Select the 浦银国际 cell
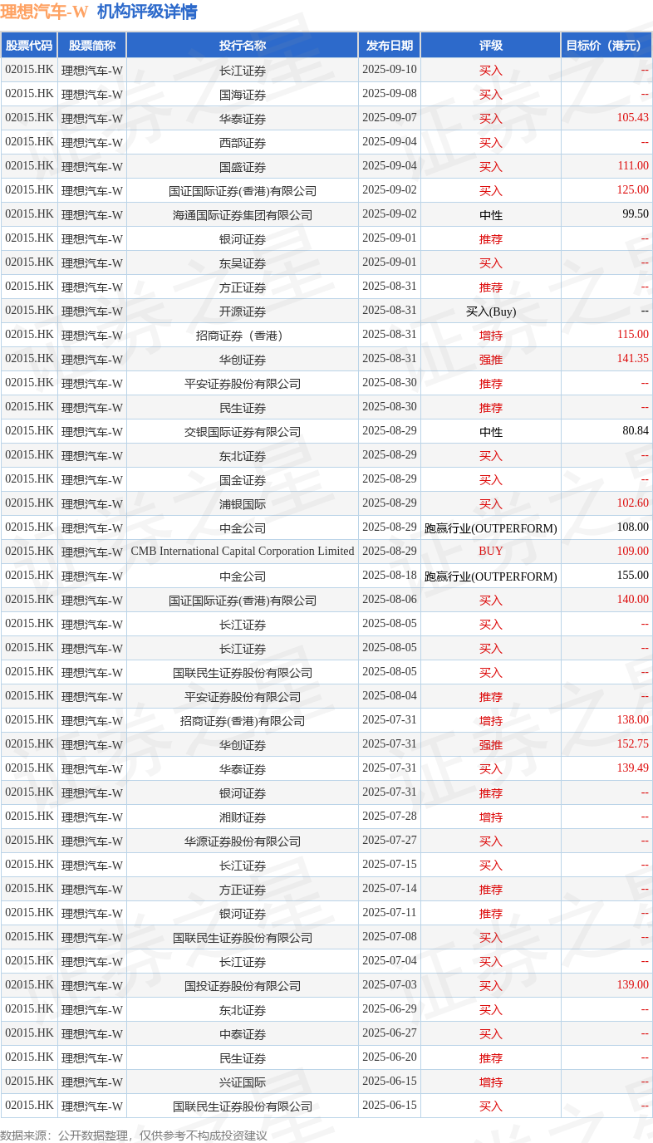 (243, 504)
